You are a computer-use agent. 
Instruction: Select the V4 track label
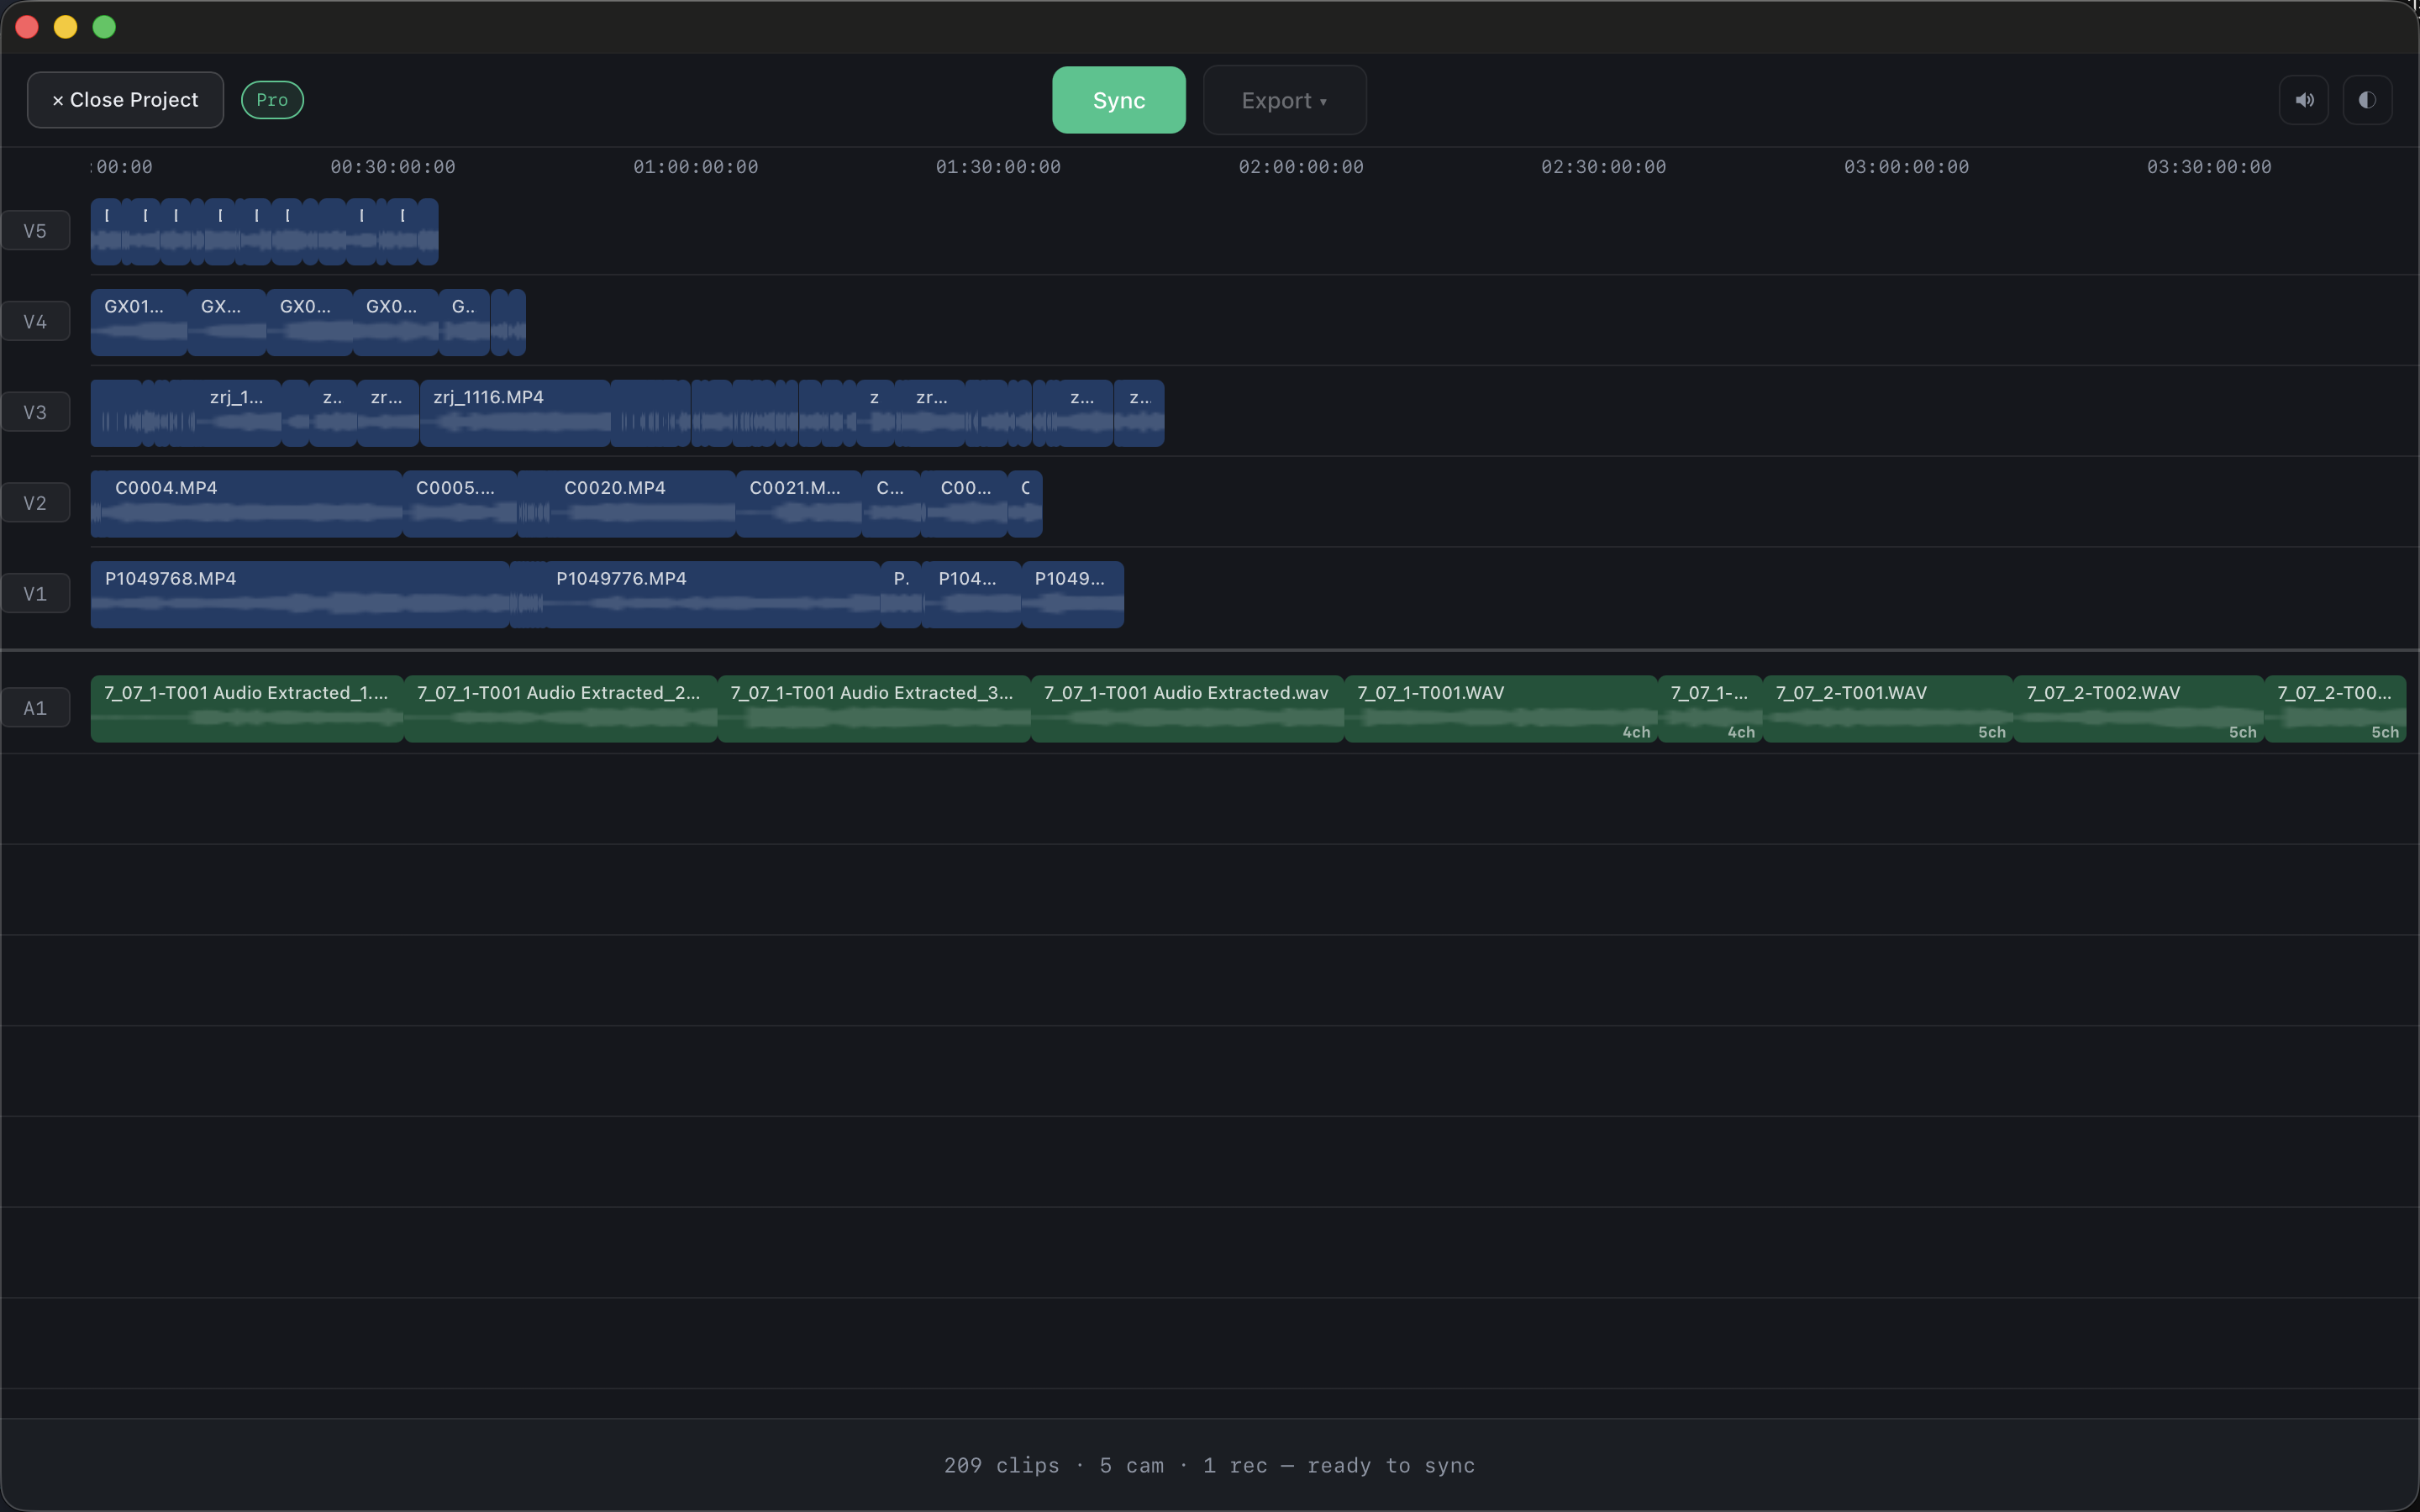click(x=35, y=322)
